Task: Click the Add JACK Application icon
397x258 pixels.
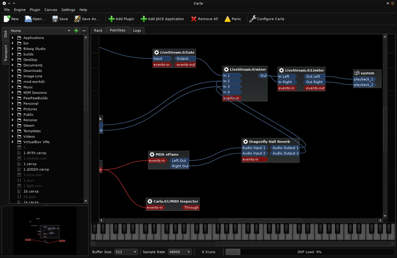Action: tap(144, 19)
